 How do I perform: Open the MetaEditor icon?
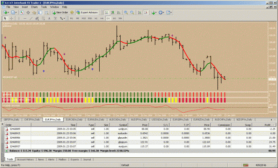pos(72,12)
